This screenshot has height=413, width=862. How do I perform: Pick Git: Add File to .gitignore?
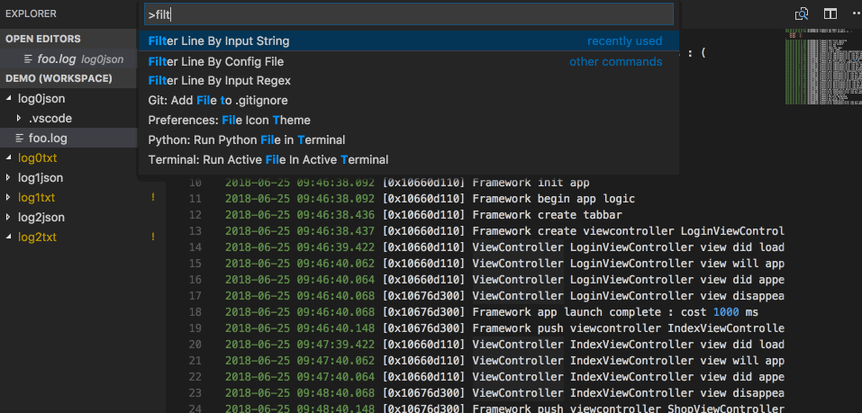408,101
